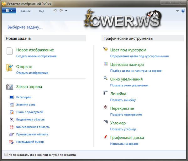Screen dimensions: 188x161
Task: Click the Undo arrow in toolbar
Action: (x=55, y=11)
